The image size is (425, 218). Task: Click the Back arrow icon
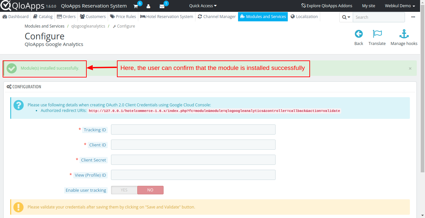359,34
